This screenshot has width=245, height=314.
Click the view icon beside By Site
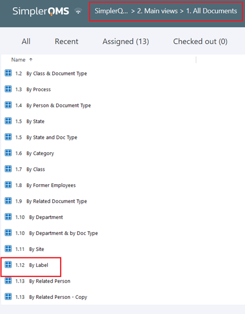(x=8, y=249)
